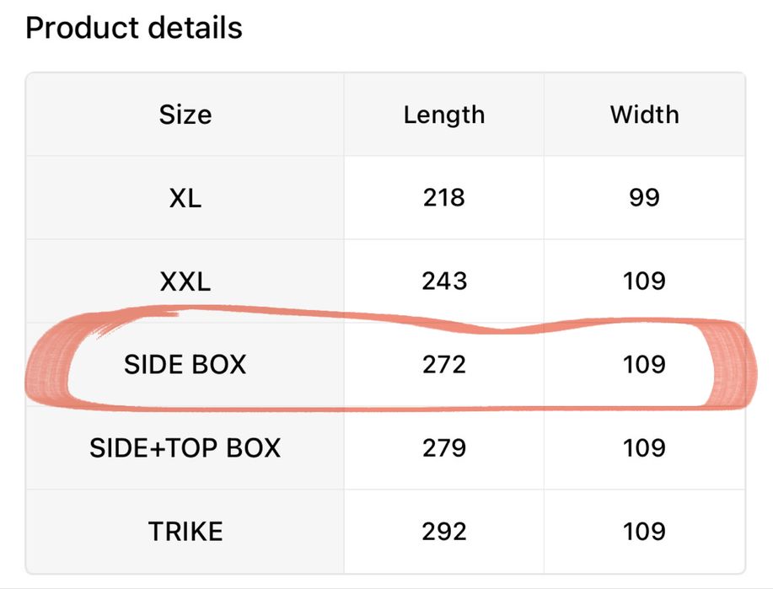Click the width value in SIDE+TOP BOX row
Screen dimensions: 773x589
644,448
